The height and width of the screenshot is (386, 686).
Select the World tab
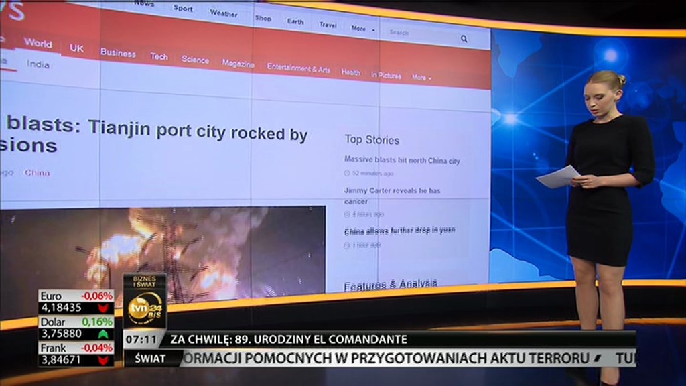click(x=38, y=43)
